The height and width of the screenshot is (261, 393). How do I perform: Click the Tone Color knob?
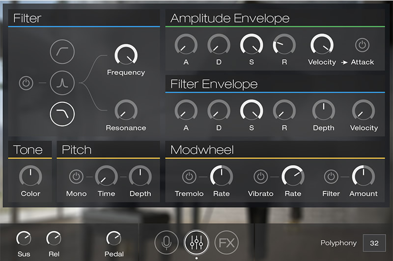point(30,176)
